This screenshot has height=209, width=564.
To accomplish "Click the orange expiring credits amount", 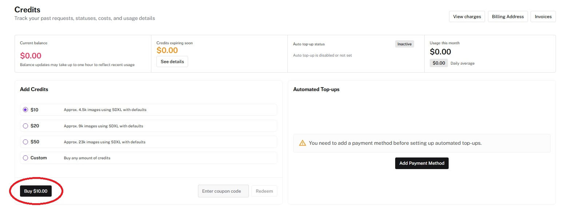I will pyautogui.click(x=167, y=50).
